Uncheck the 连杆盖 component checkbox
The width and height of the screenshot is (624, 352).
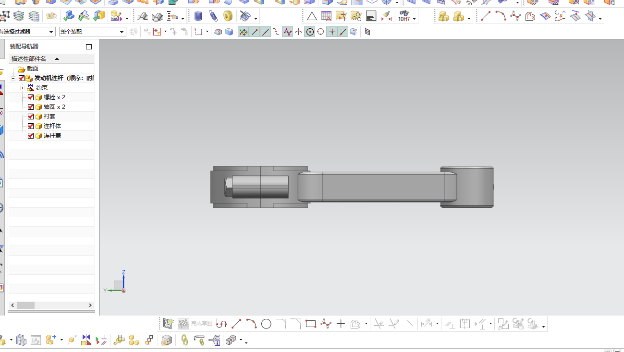point(31,136)
